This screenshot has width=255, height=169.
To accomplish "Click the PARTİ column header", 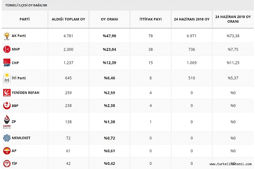I will pos(25,19).
